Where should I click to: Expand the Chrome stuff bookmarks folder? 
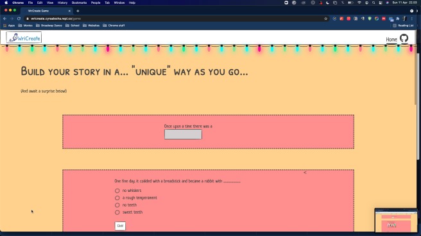[114, 26]
